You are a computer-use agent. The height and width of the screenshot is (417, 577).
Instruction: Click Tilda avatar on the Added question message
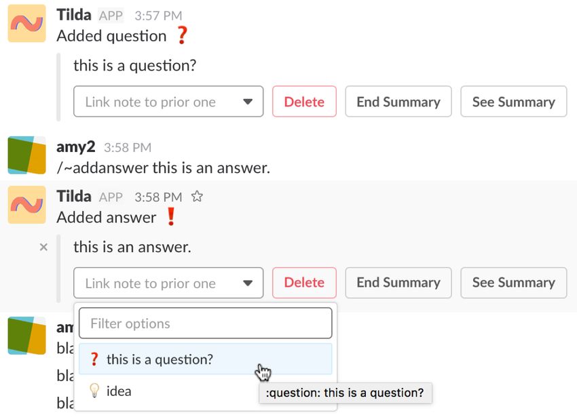click(x=27, y=24)
